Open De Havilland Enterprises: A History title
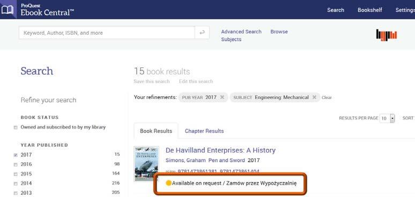415x197 pixels. tap(220, 150)
